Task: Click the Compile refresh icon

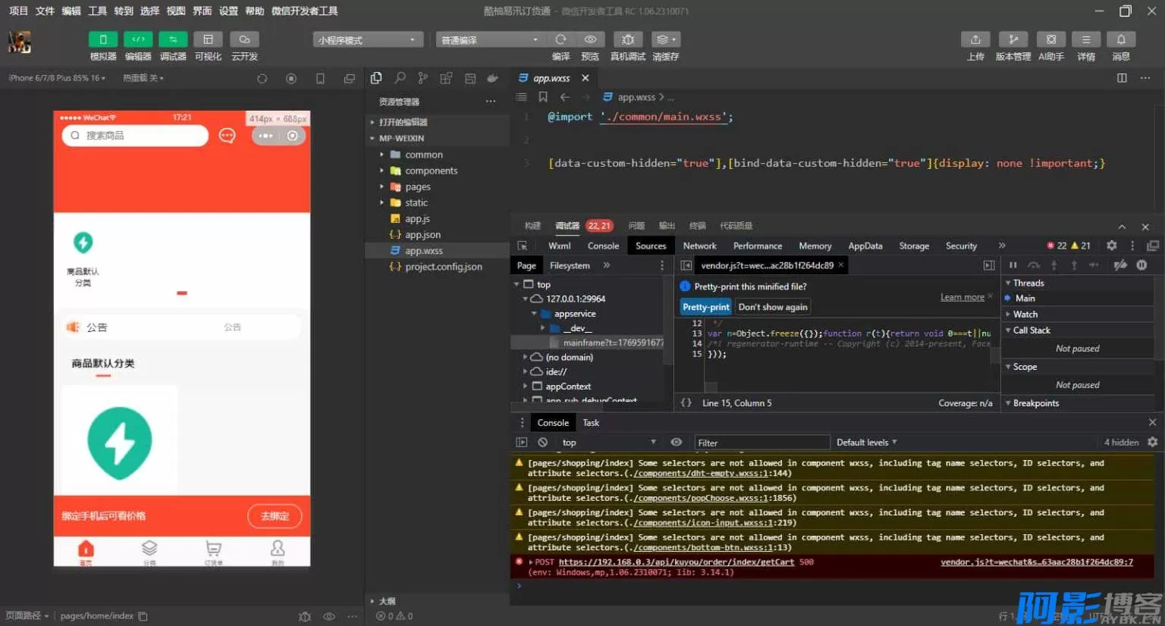Action: (x=561, y=39)
